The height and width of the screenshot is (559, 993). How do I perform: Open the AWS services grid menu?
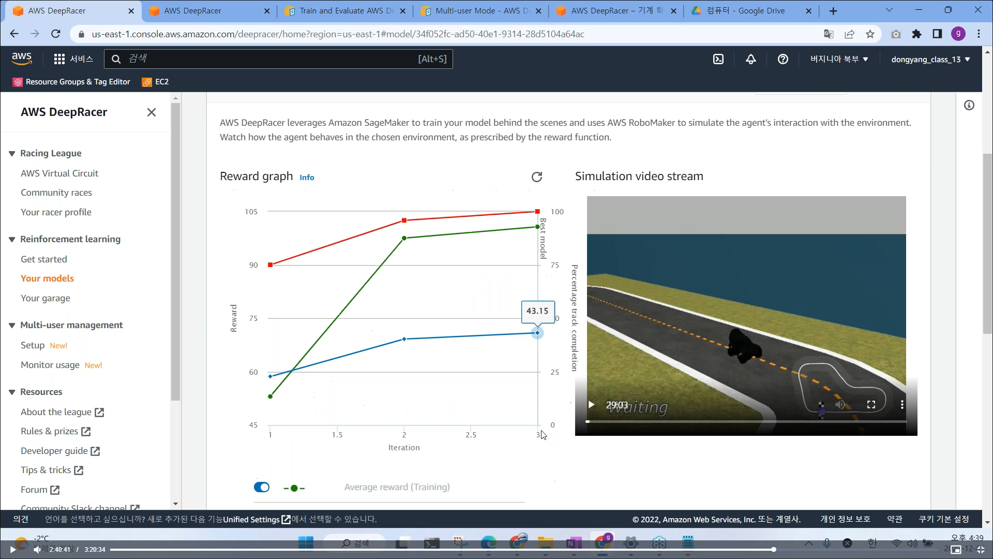(59, 59)
